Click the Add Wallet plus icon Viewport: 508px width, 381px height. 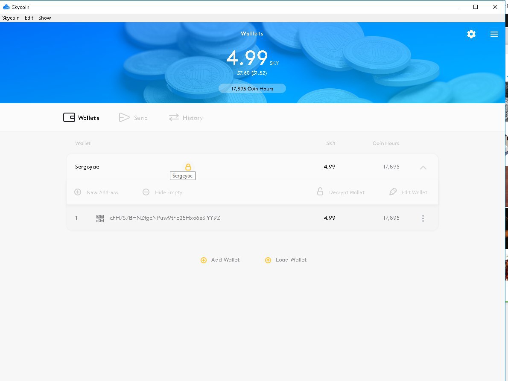(204, 260)
